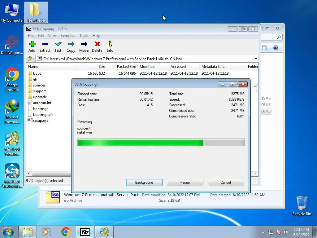This screenshot has width=317, height=238.
Task: Click the horizontal scrollbar left arrow
Action: pyautogui.click(x=29, y=173)
